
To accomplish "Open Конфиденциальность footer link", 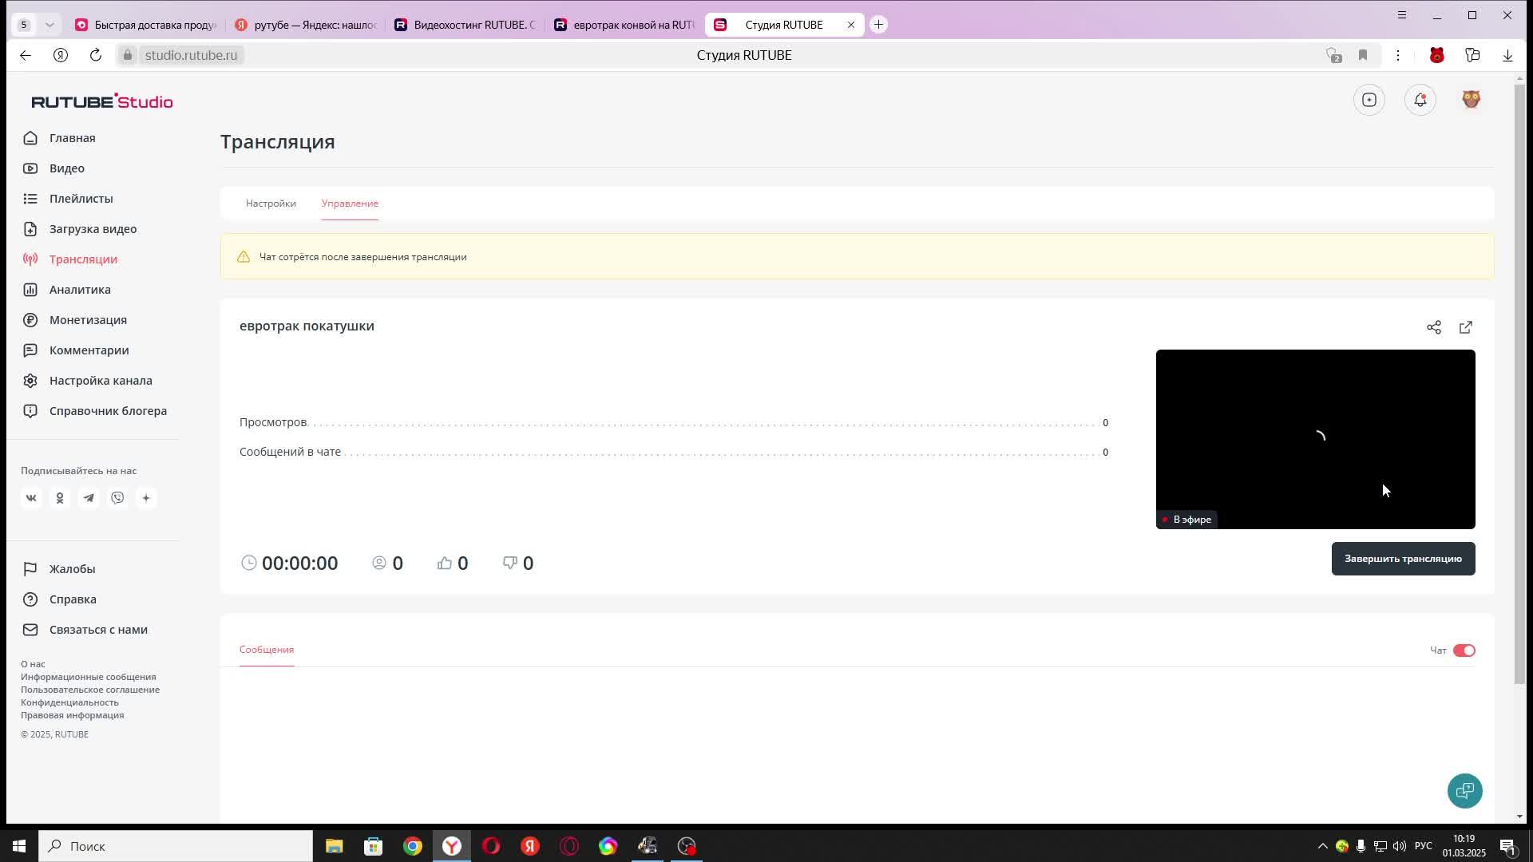I will pyautogui.click(x=69, y=702).
